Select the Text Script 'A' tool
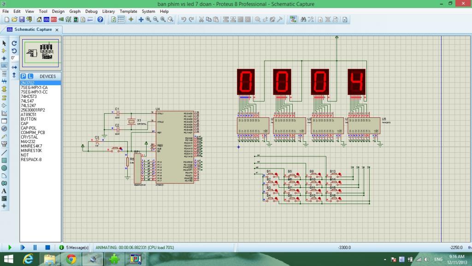472x266 pixels. click(4, 191)
